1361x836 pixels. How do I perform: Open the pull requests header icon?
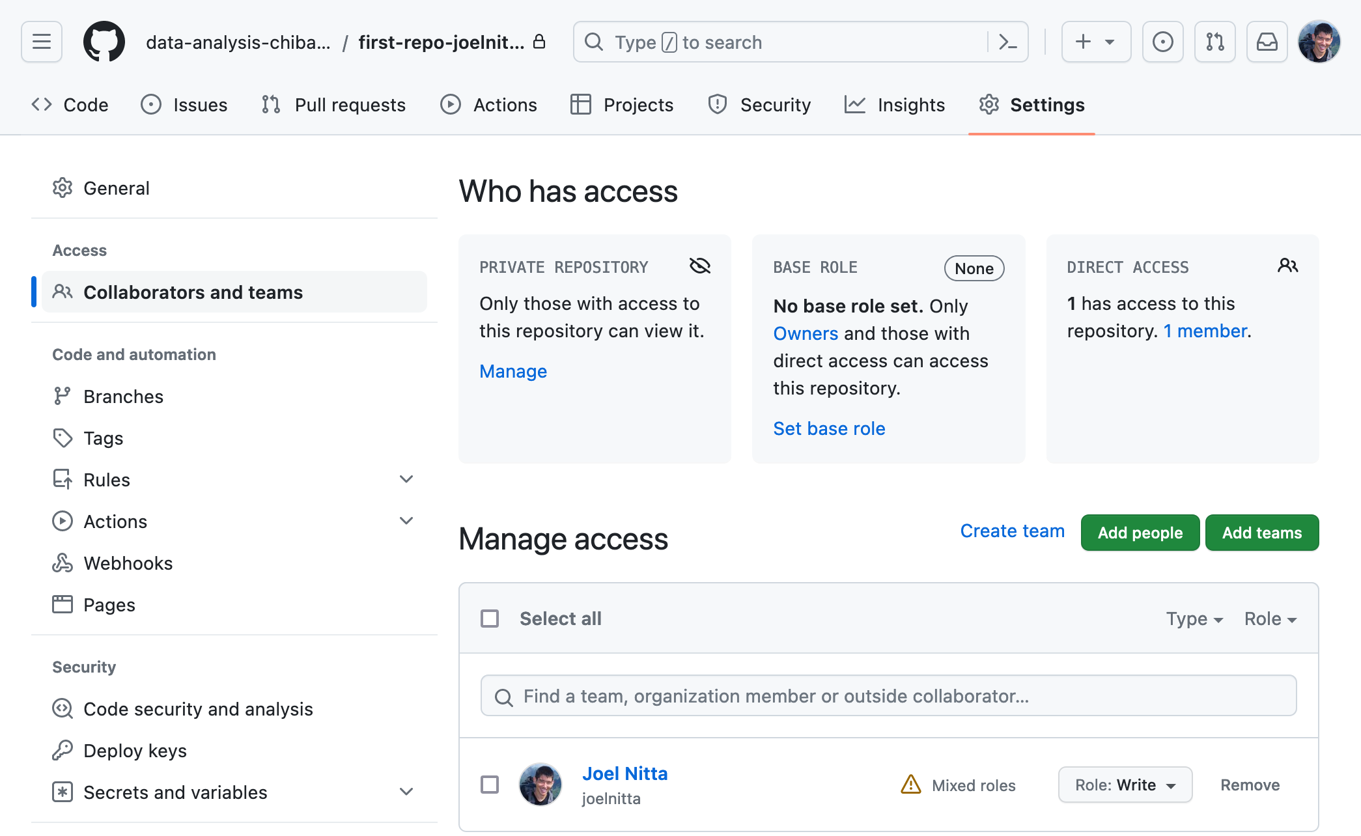(1214, 42)
